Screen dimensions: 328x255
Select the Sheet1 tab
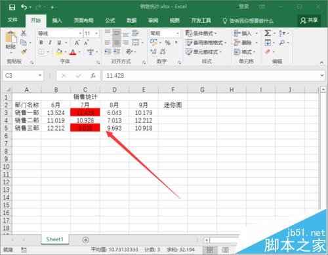pos(55,239)
